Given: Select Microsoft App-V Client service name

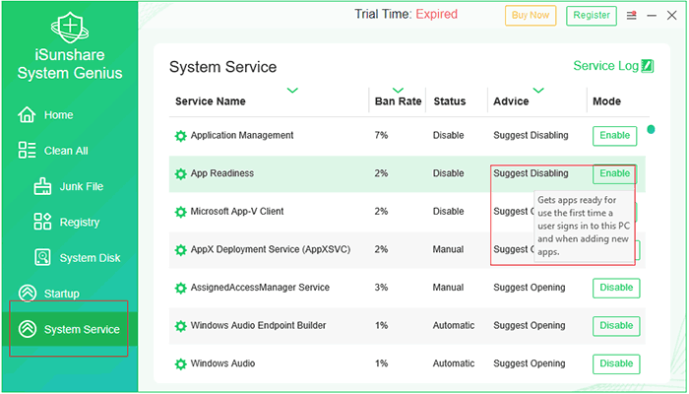Looking at the screenshot, I should coord(237,212).
